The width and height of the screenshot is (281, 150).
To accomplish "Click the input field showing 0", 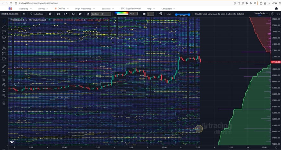I will point(106,14).
